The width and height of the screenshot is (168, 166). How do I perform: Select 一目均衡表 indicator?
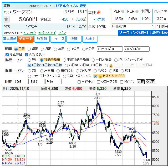click(x=93, y=60)
